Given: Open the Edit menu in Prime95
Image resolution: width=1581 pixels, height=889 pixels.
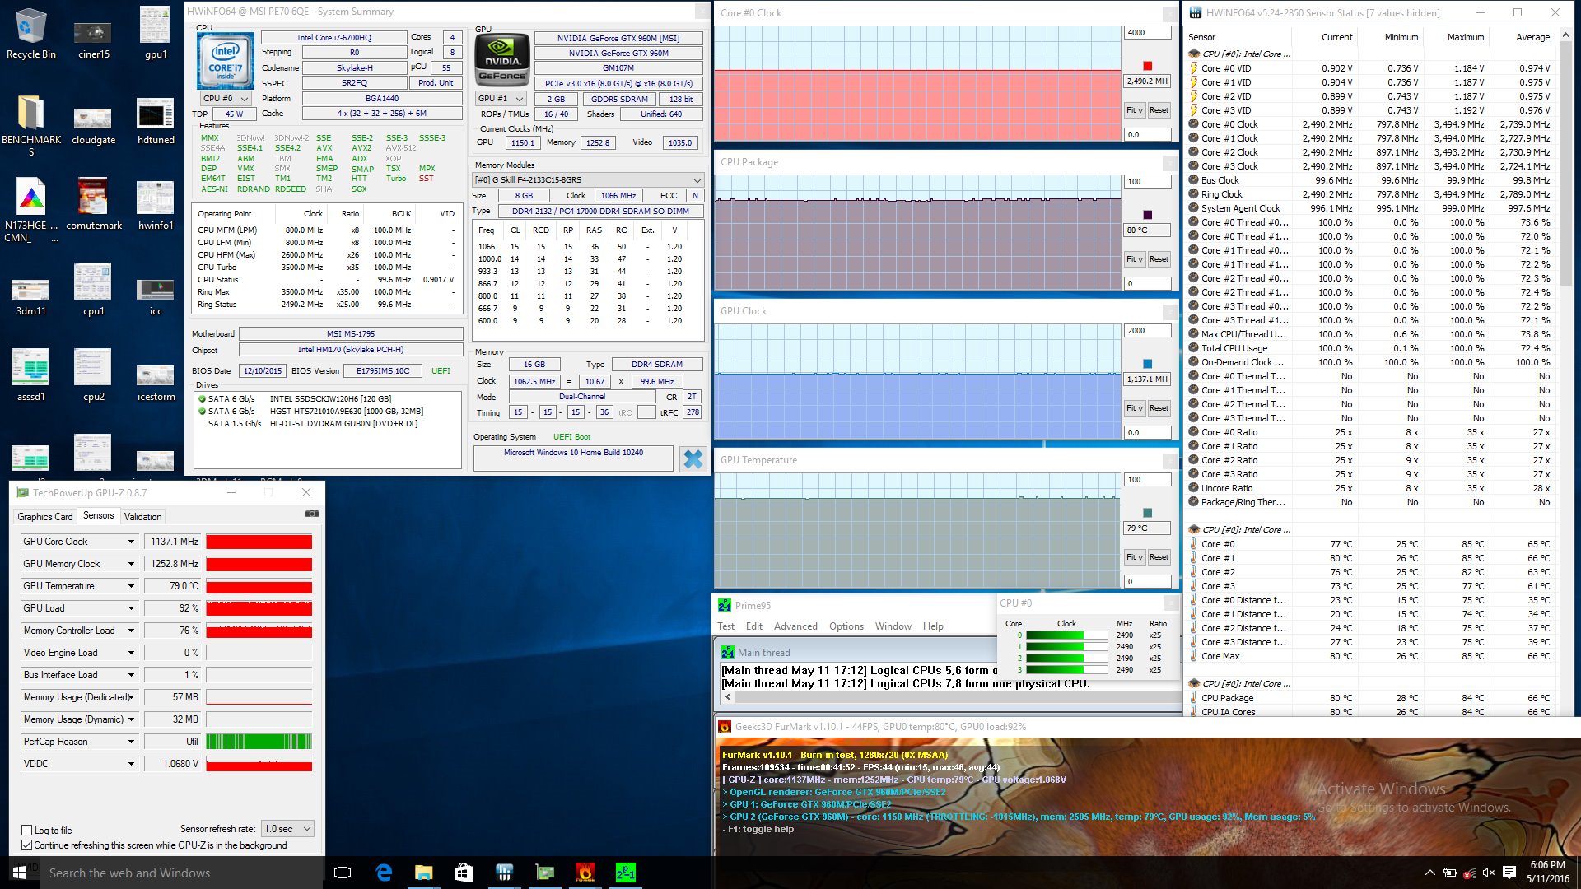Looking at the screenshot, I should [x=753, y=626].
